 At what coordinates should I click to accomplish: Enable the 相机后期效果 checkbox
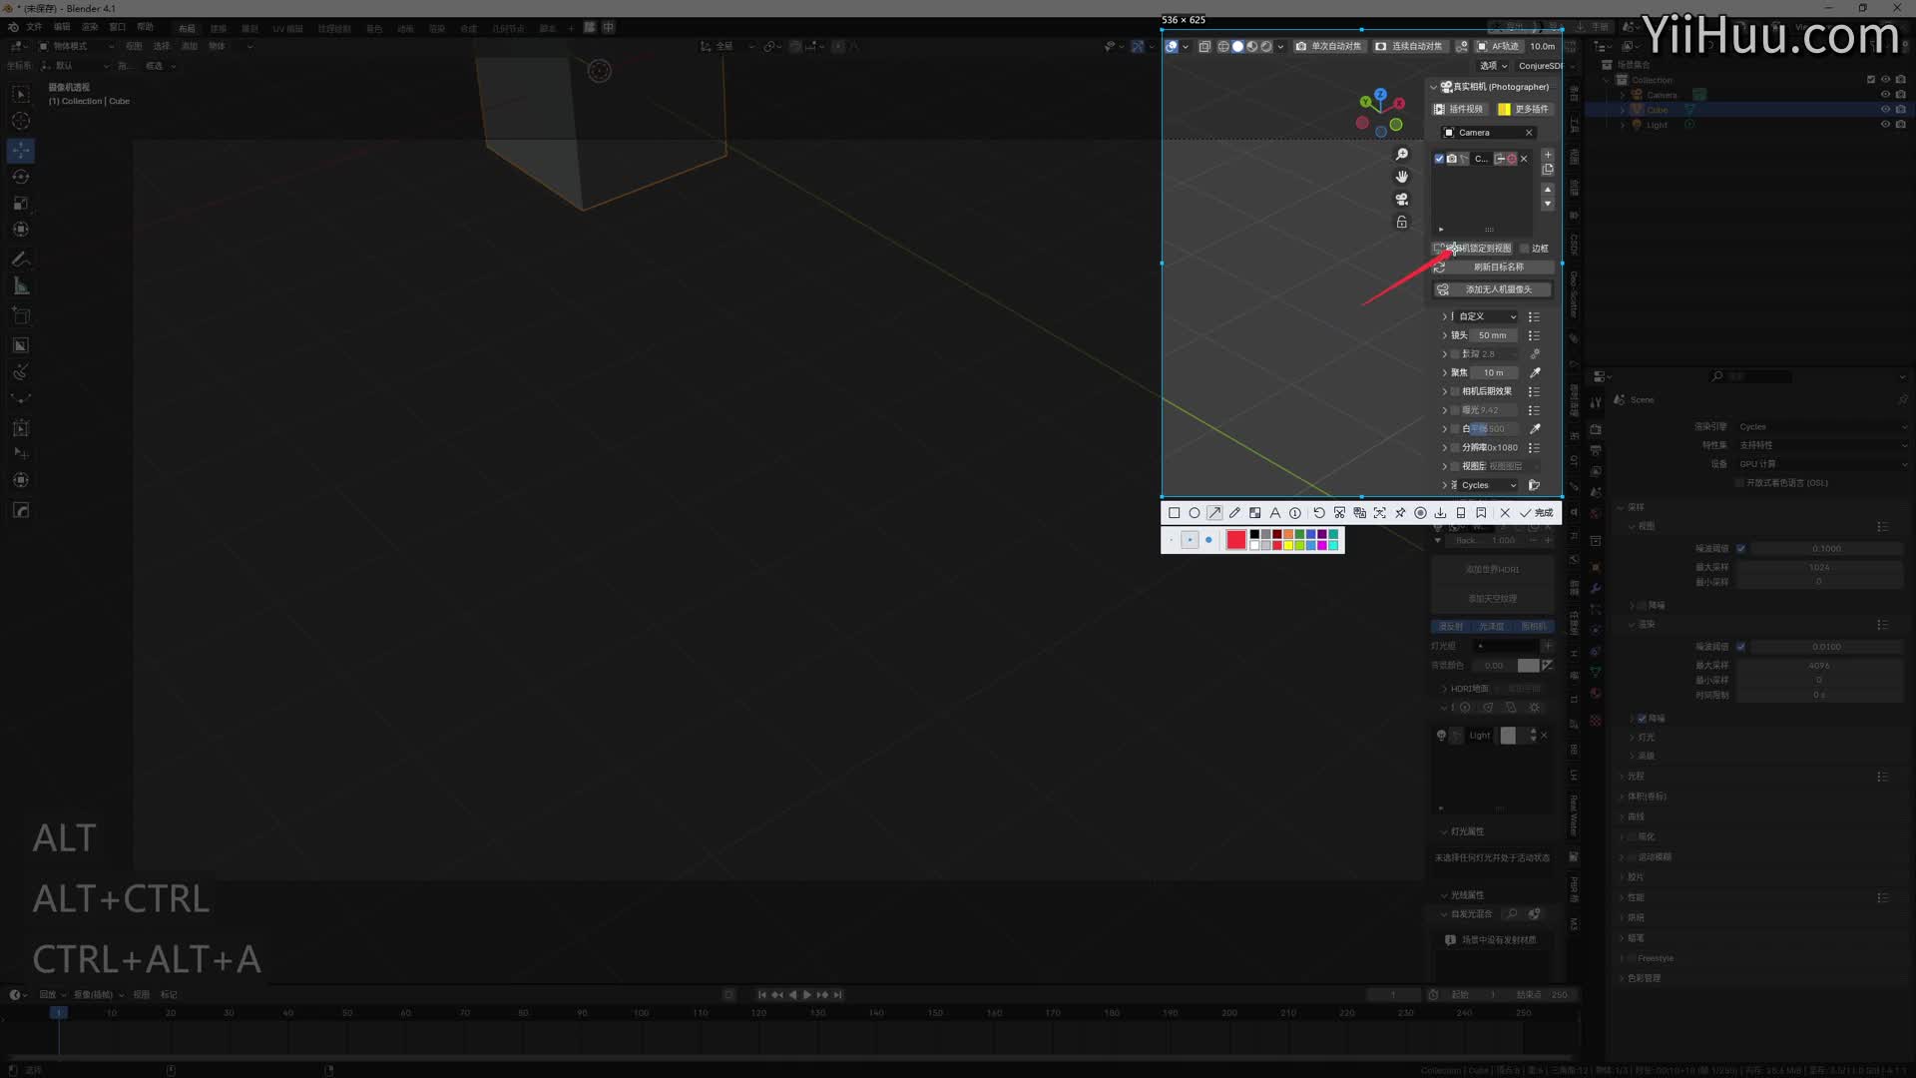point(1455,391)
